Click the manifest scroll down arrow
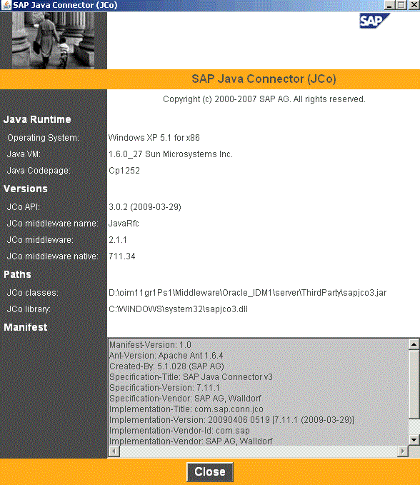420x485 pixels. [x=414, y=439]
